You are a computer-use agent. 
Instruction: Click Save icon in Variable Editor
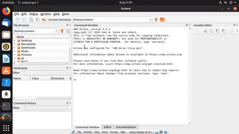point(198,31)
